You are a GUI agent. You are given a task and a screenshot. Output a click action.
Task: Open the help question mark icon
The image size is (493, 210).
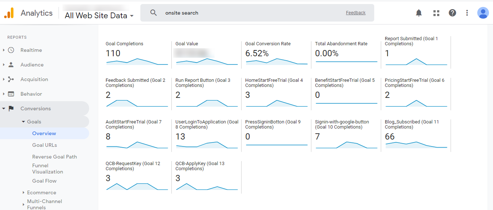point(452,13)
